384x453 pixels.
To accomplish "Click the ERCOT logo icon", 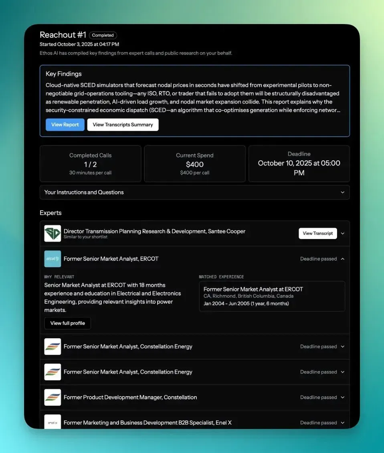I will point(53,259).
